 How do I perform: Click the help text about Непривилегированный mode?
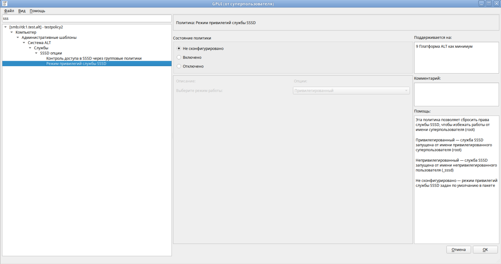pos(456,165)
